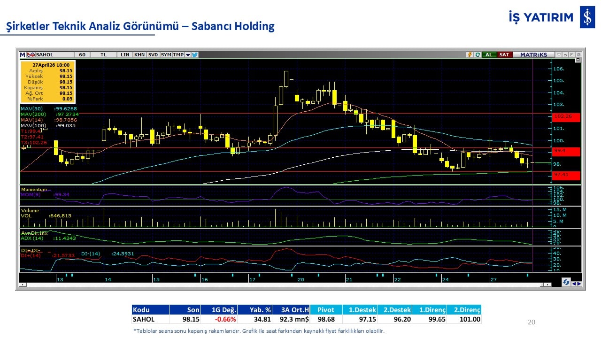This screenshot has height=338, width=601.
Task: Click the horizontal scrollbar right arrow
Action: [x=547, y=284]
